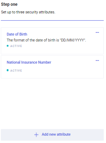Open the National Insurance Number ellipsis menu

pyautogui.click(x=97, y=61)
